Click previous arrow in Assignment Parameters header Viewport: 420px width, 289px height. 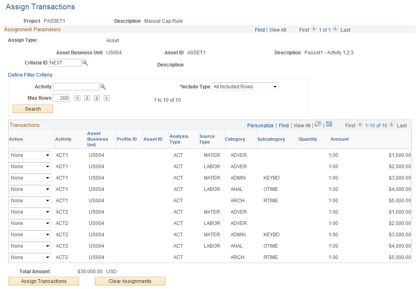[x=314, y=29]
